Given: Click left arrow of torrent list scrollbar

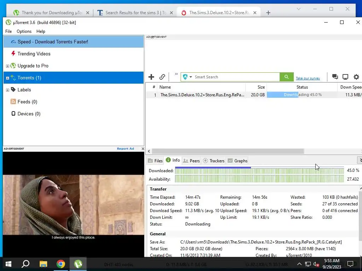Looking at the screenshot, I should [149, 151].
